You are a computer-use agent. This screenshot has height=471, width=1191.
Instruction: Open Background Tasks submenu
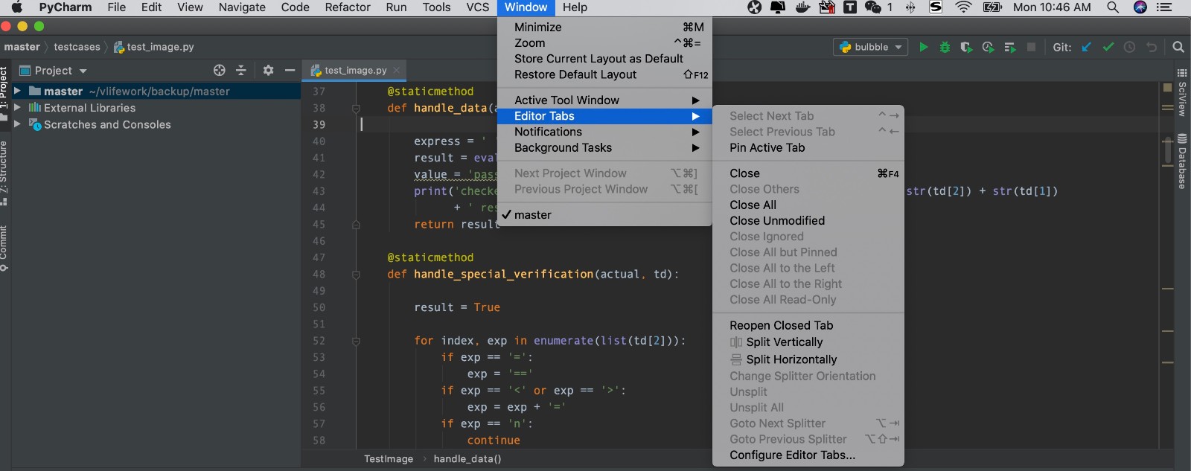point(604,148)
